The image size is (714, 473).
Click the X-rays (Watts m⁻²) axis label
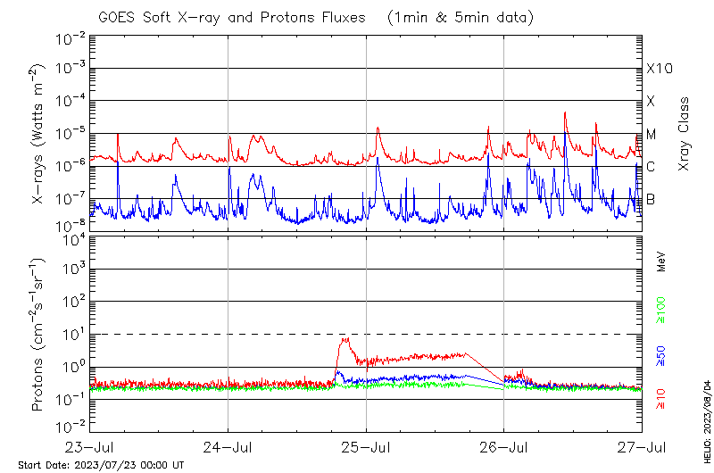(38, 134)
